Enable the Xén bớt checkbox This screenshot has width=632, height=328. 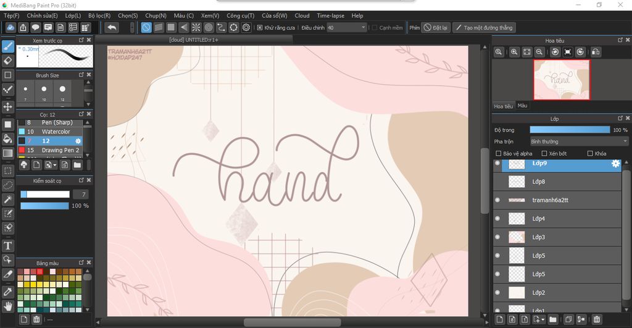tap(544, 153)
